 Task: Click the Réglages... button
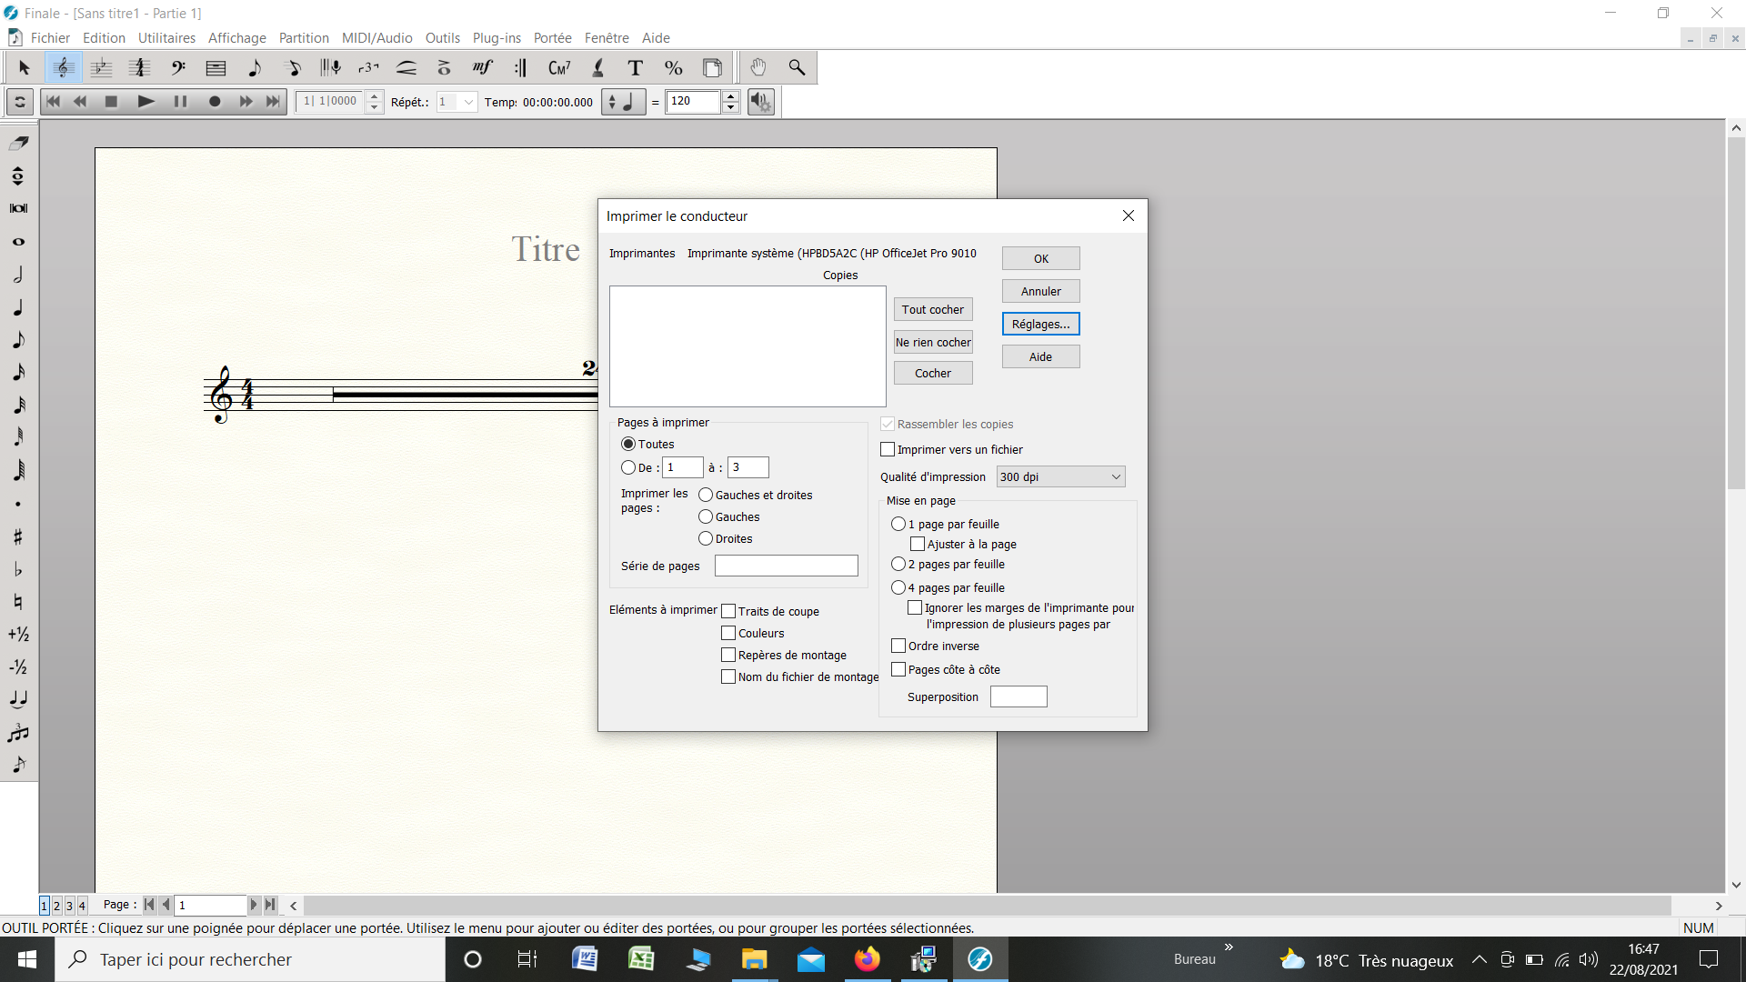pos(1040,324)
